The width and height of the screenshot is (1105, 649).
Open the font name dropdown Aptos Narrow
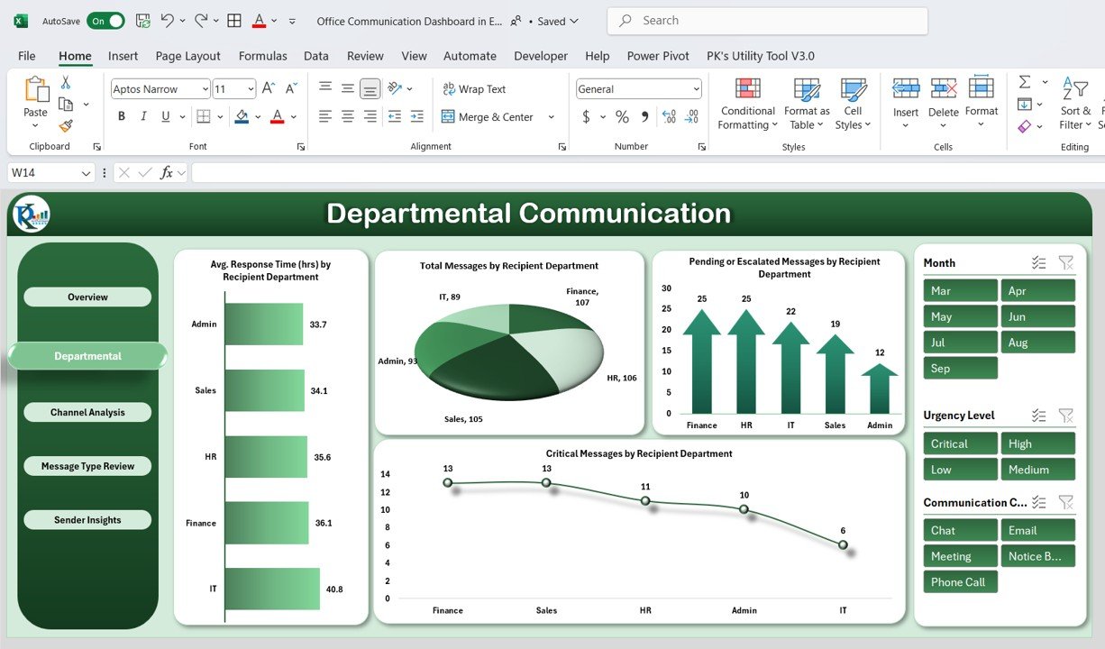[205, 89]
